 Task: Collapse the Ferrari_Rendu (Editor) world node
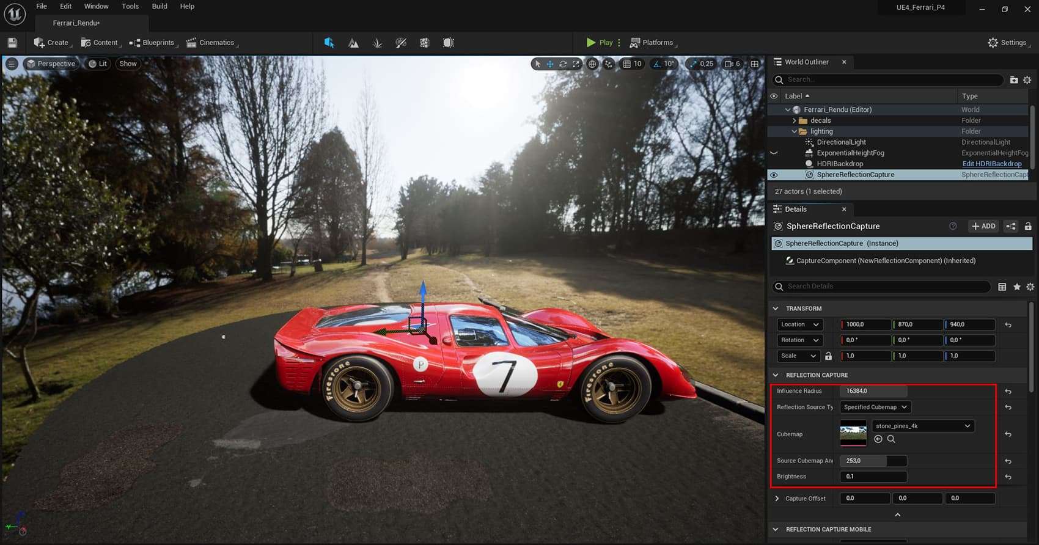[x=788, y=110]
